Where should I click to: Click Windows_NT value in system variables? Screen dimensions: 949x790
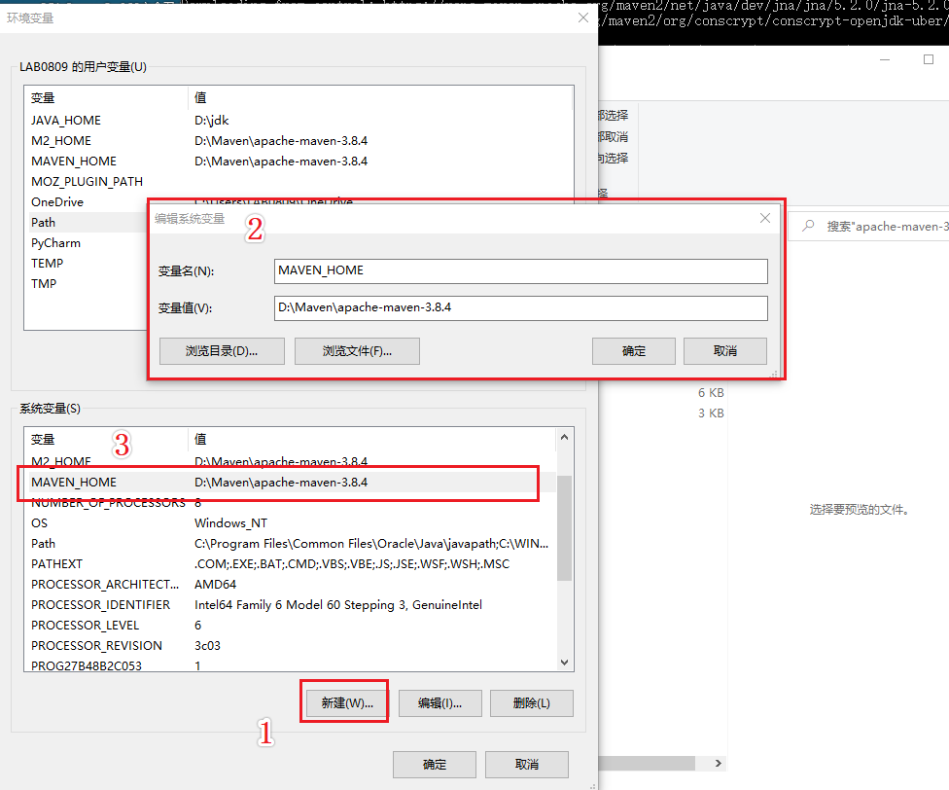pos(230,523)
